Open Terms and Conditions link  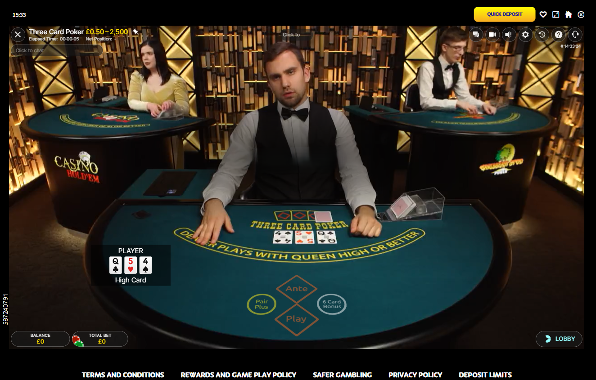pyautogui.click(x=123, y=375)
